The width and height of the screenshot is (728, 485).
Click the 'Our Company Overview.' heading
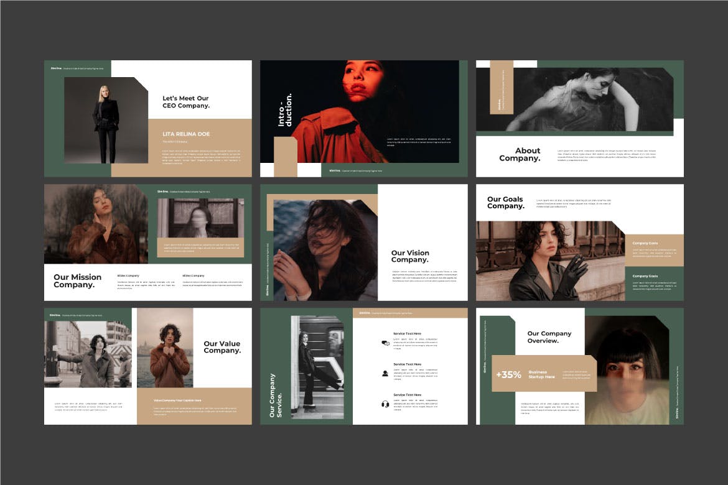(x=549, y=337)
